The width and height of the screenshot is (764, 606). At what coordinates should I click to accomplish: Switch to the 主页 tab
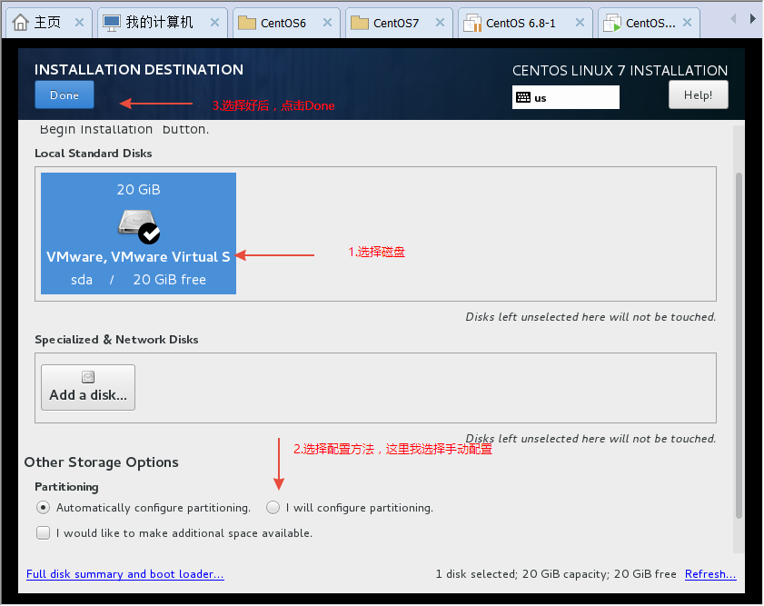coord(47,23)
